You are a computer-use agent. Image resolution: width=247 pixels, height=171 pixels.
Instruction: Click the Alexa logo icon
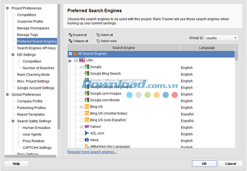click(x=87, y=140)
